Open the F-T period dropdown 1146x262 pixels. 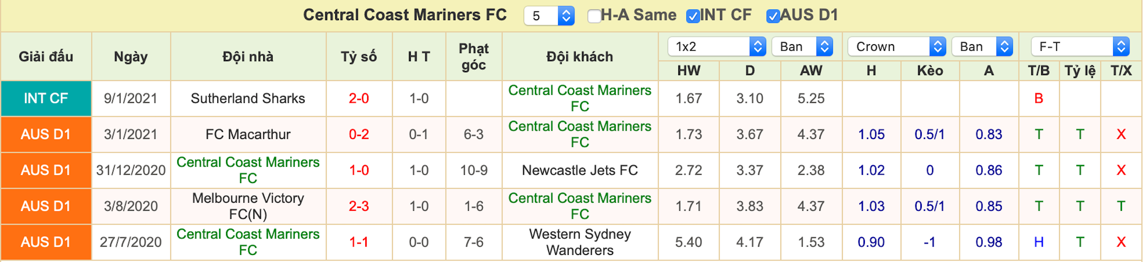coord(1080,46)
